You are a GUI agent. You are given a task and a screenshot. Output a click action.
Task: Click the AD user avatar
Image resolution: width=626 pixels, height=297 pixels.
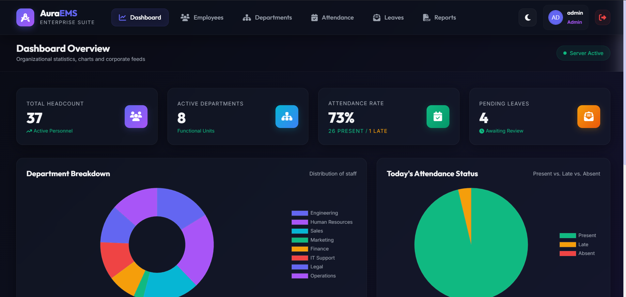tap(556, 18)
